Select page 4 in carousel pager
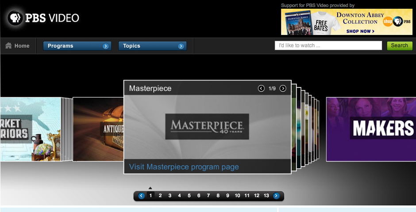Screen dimensions: 416x212 click(x=179, y=196)
